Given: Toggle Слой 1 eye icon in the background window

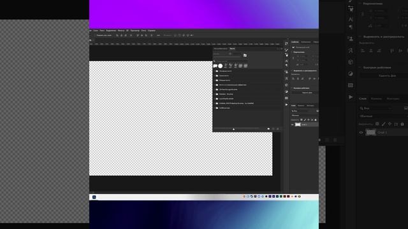Looking at the screenshot, I should [361, 132].
